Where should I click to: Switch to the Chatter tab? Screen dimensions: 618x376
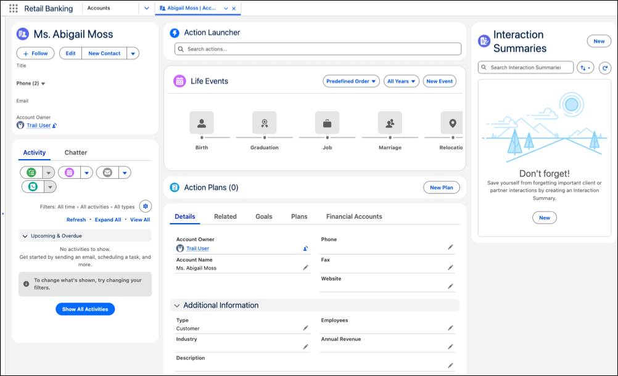click(x=76, y=153)
